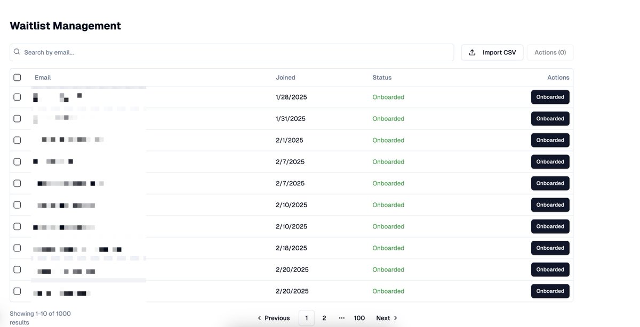Viewport: 640px width, 327px height.
Task: Click the pagination ellipsis
Action: point(342,318)
